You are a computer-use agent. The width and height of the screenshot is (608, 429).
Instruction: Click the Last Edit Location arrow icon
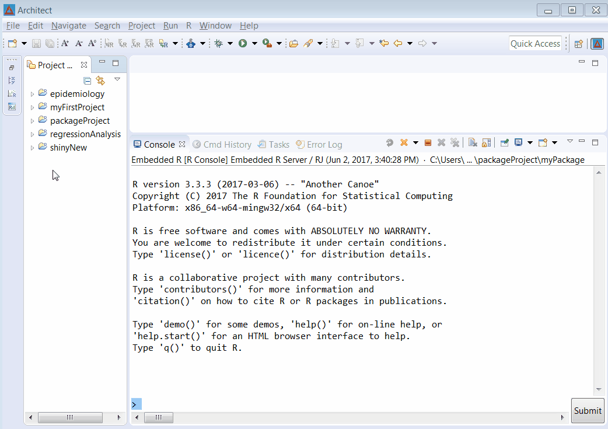tap(384, 43)
